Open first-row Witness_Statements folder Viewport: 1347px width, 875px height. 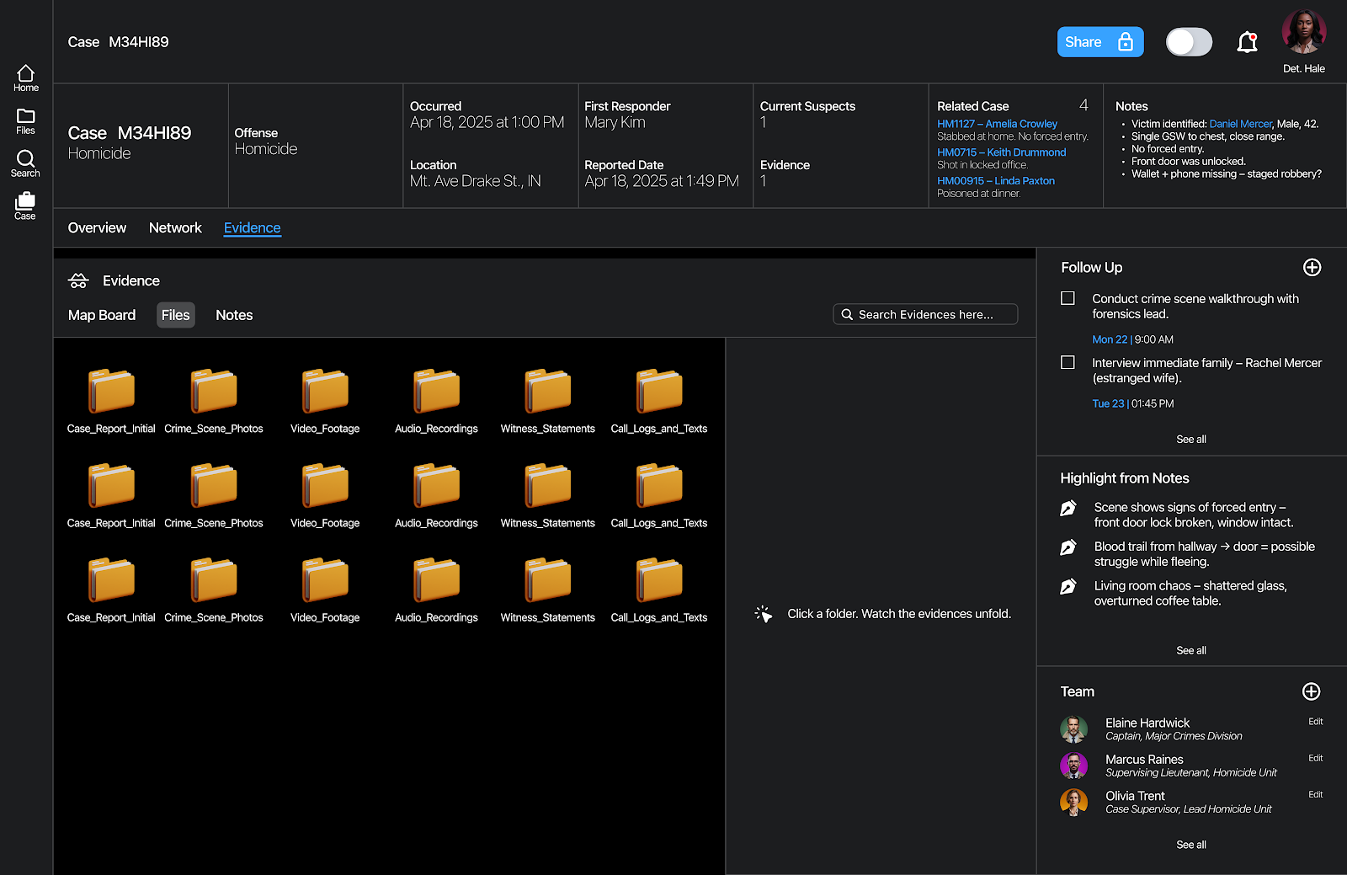click(548, 401)
